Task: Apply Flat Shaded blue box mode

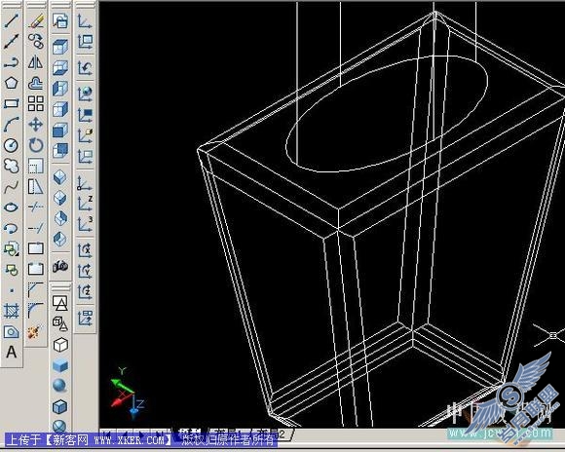Action: click(x=60, y=365)
